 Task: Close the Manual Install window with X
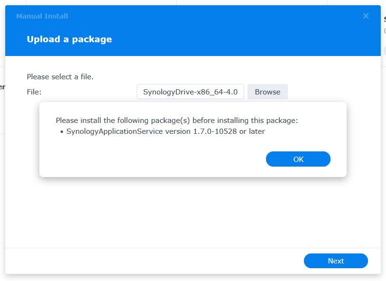pos(366,16)
